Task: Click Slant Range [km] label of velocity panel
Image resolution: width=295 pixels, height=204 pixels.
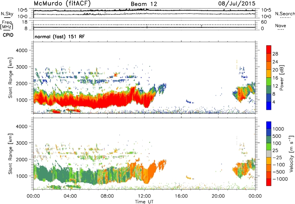Action: [10, 154]
